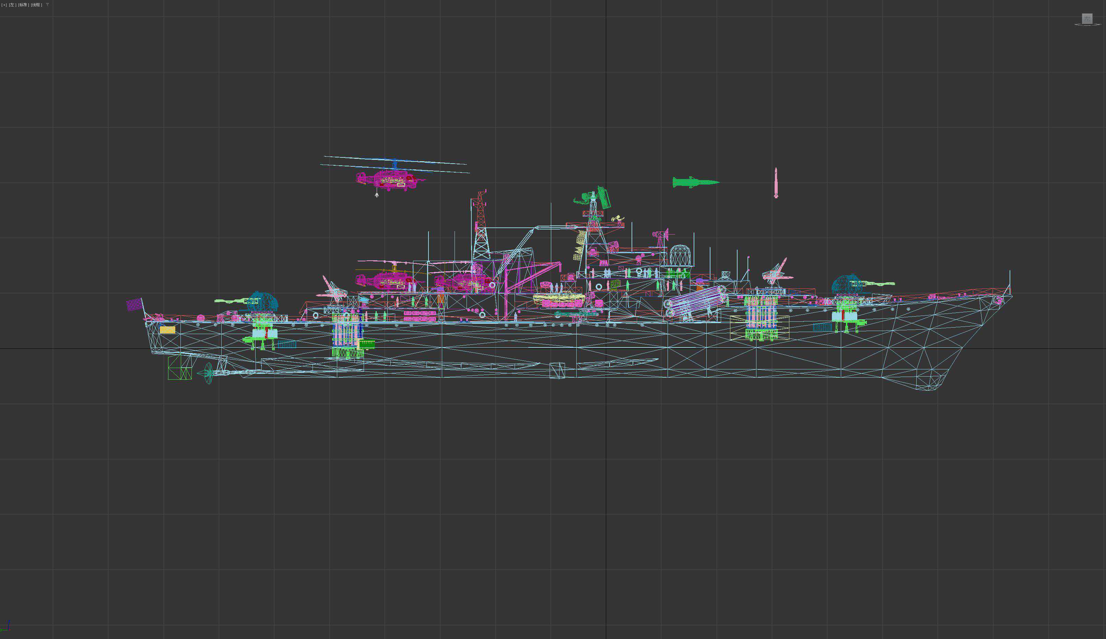
Task: Open the [线框] wireframe display menu
Action: click(x=36, y=5)
